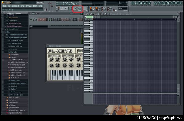This screenshot has width=184, height=121.
Task: Open the All channel filter dropdown
Action: coord(39,26)
